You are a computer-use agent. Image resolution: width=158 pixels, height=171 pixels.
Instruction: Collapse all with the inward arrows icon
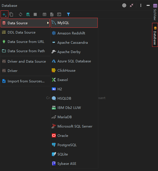coord(132,5)
